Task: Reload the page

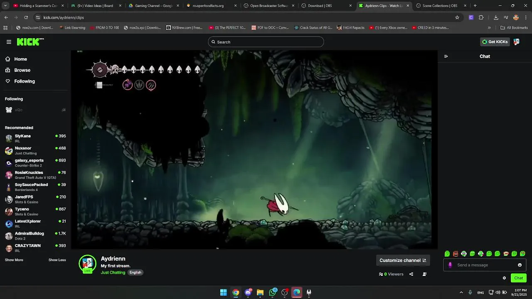Action: [26, 17]
